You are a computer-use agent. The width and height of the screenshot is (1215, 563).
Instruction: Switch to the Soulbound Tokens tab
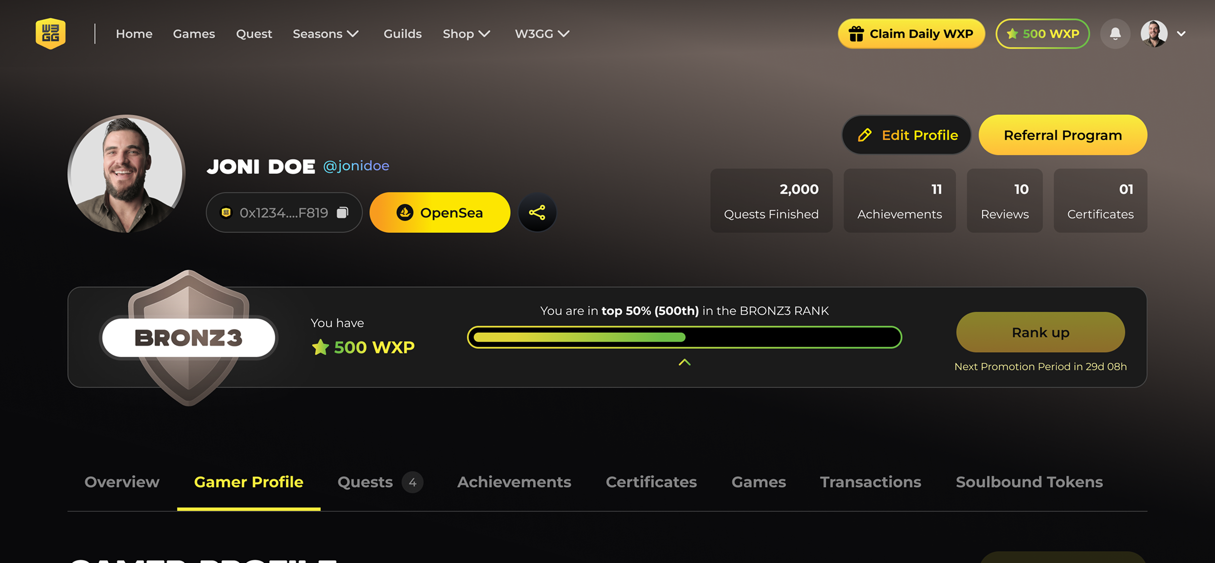point(1029,482)
